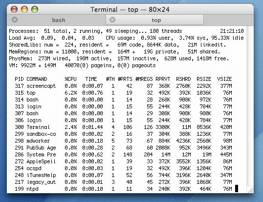
Task: Click the yellow minimize window button
Action: coord(24,9)
